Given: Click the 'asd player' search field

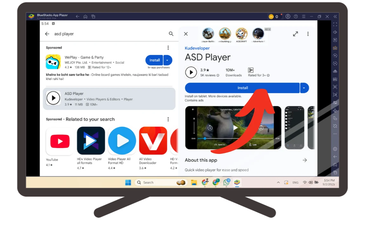Looking at the screenshot, I should tap(109, 34).
